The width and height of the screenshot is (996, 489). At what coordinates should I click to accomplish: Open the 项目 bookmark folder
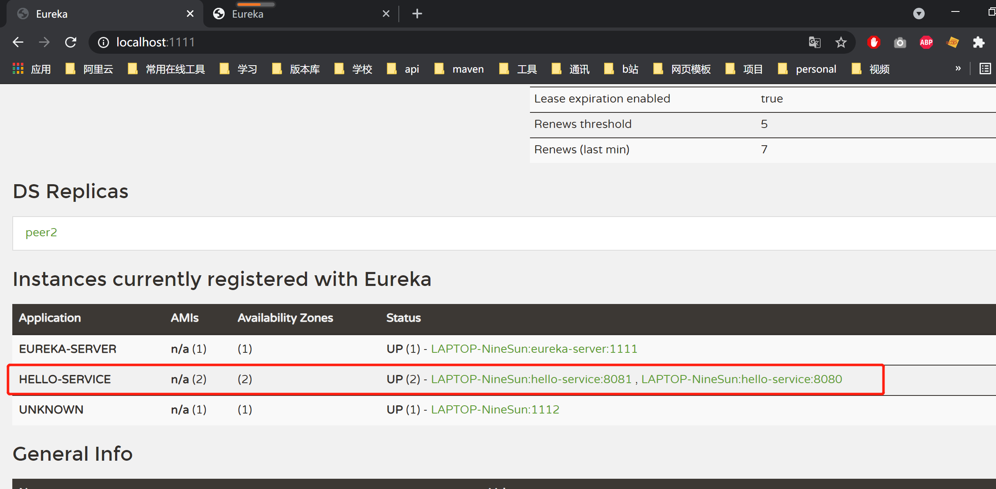click(744, 69)
